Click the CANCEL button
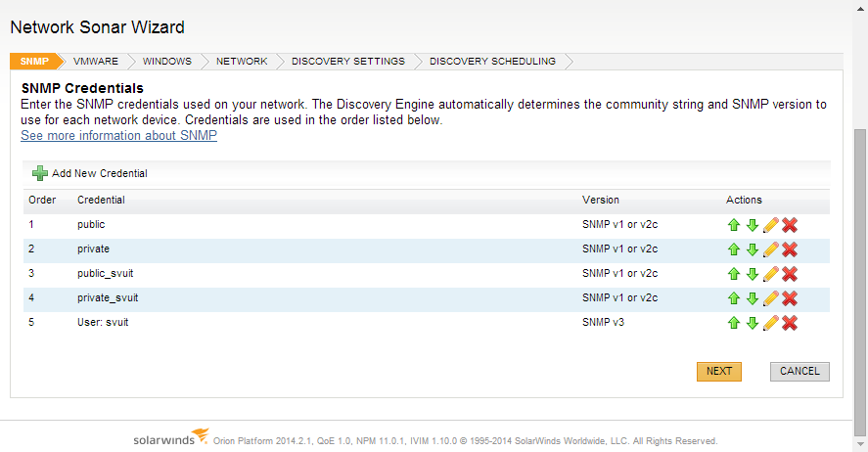 (799, 371)
